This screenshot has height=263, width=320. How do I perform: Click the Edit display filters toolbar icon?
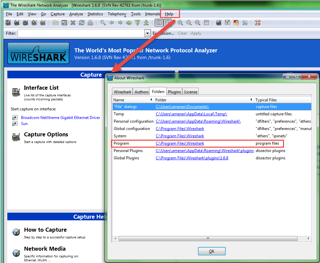click(x=228, y=23)
